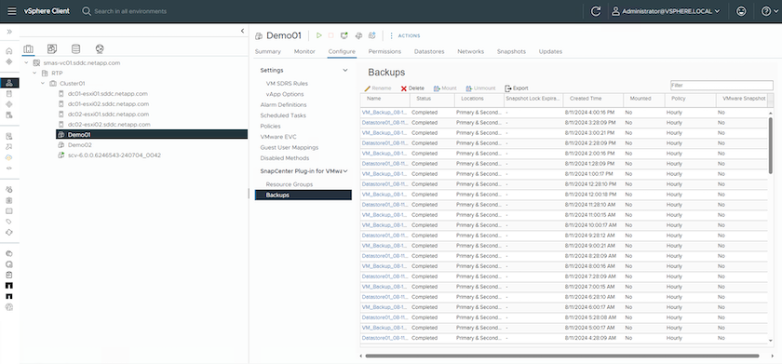Collapse the Cluster01 node

click(43, 83)
